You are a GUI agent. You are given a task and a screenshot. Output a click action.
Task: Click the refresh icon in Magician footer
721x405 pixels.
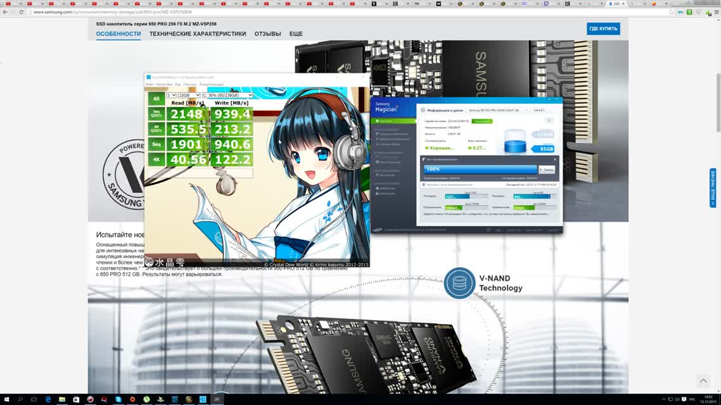(488, 230)
